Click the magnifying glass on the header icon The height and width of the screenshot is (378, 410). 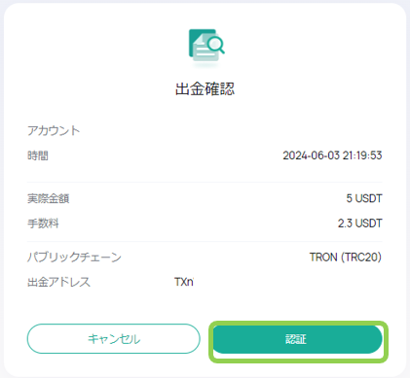click(x=216, y=45)
